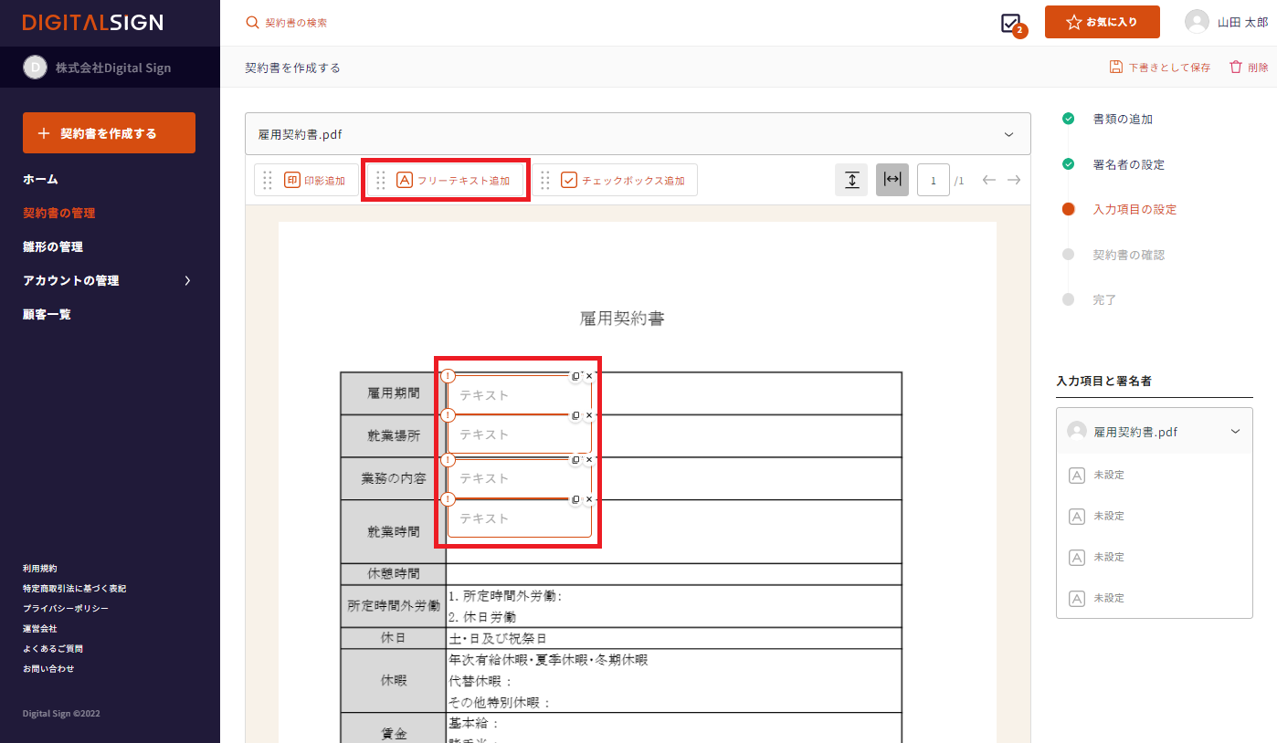
Task: Delete the first text field on 雇用期間 row
Action: (589, 376)
